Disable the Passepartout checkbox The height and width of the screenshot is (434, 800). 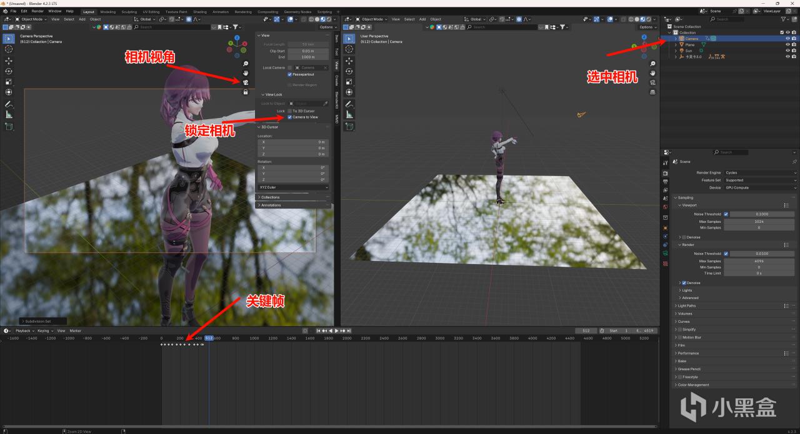[x=289, y=74]
